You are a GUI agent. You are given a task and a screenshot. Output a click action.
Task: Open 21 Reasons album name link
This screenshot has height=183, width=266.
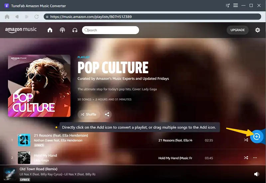[x=175, y=140]
